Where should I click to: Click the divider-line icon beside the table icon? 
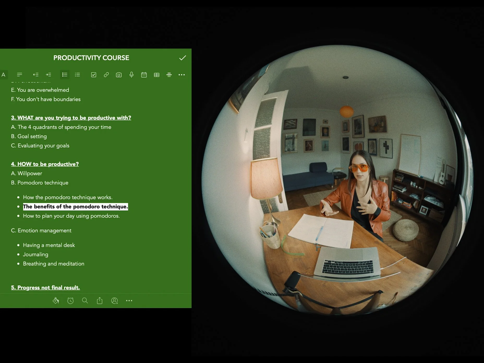[169, 75]
